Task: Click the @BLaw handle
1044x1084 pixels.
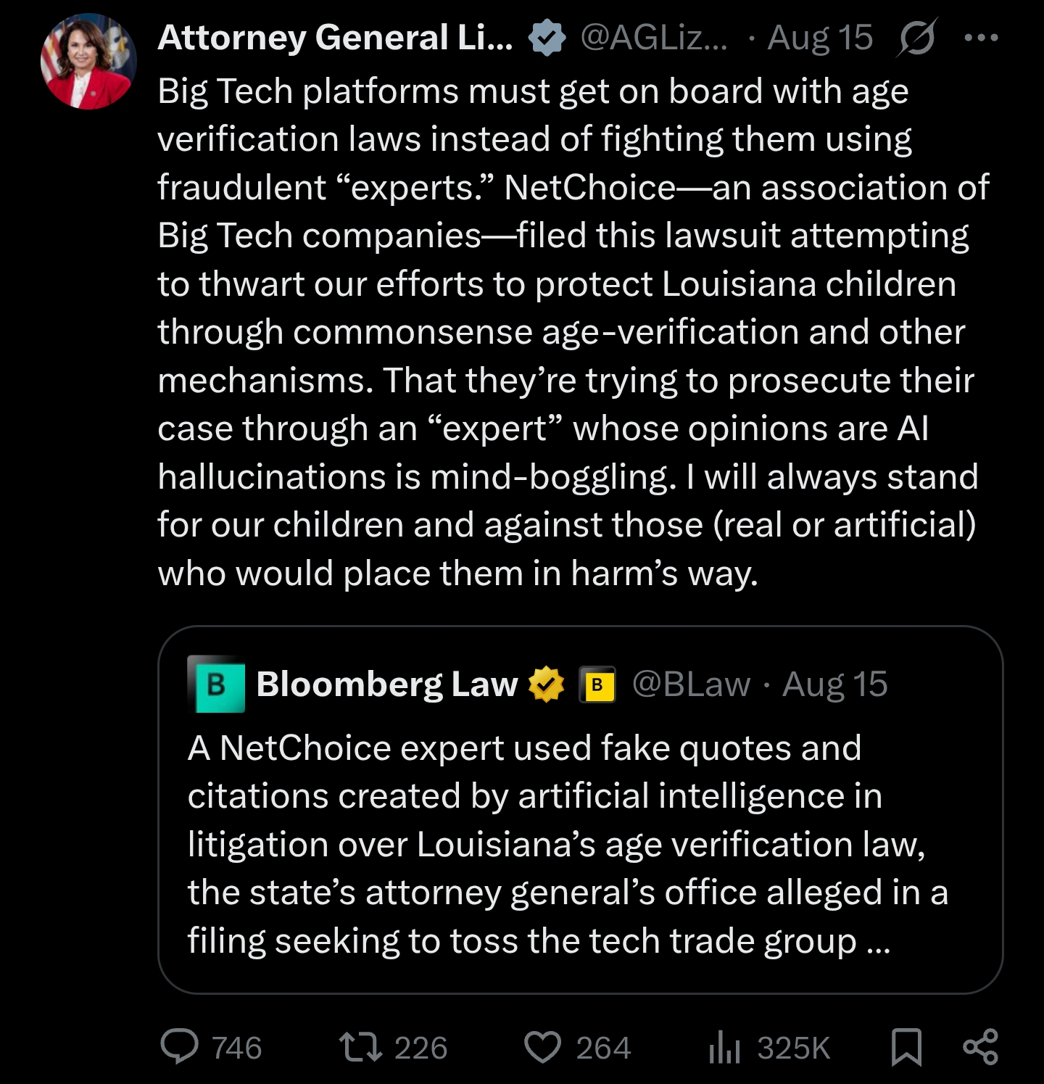Action: point(691,684)
